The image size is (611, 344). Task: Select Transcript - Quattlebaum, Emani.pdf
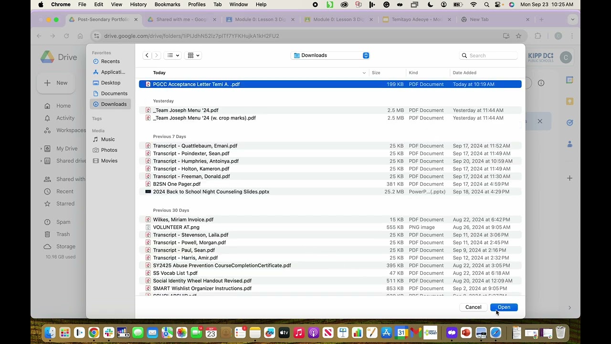click(x=330, y=146)
